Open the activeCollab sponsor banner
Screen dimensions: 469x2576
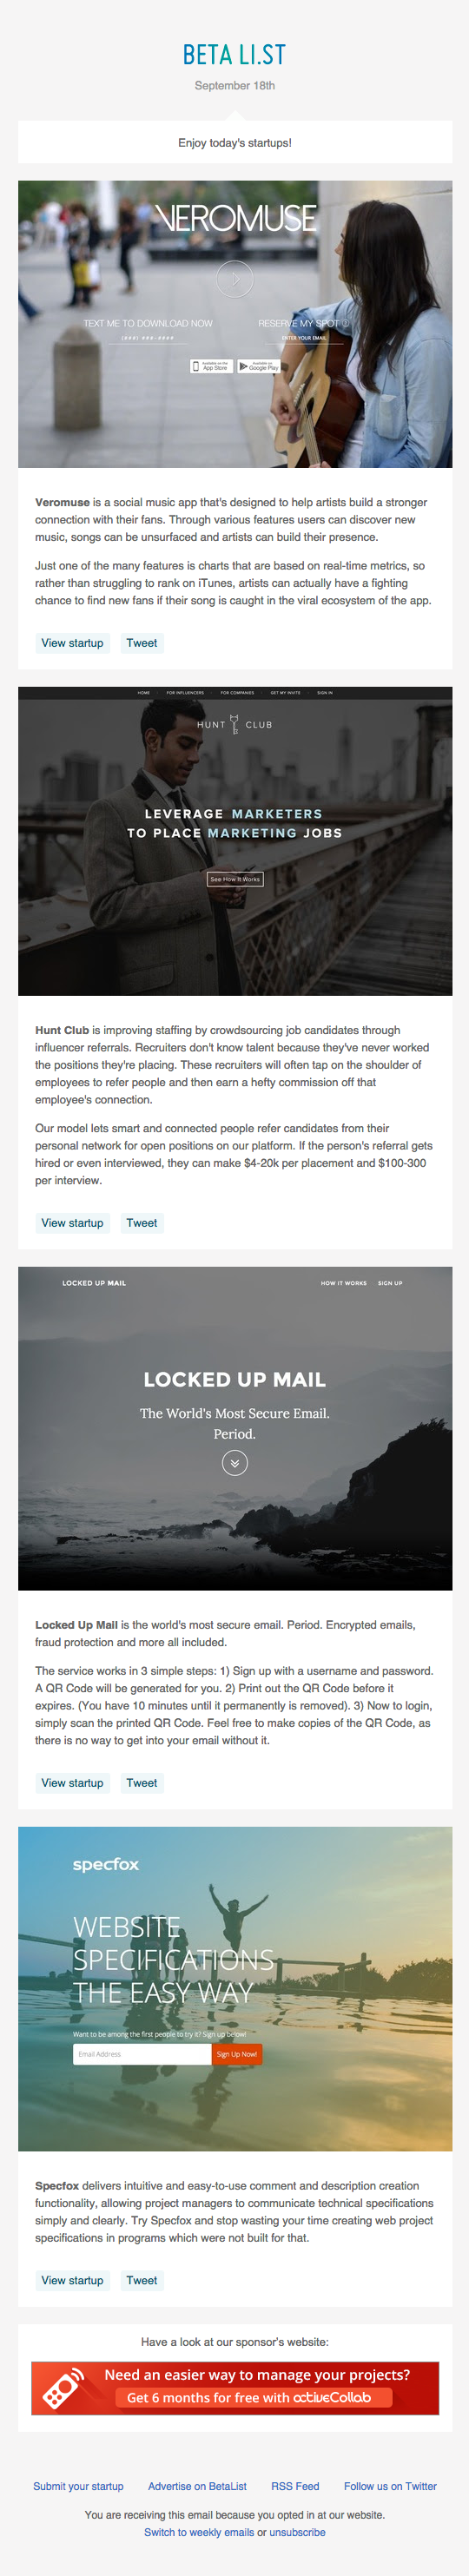[235, 2388]
